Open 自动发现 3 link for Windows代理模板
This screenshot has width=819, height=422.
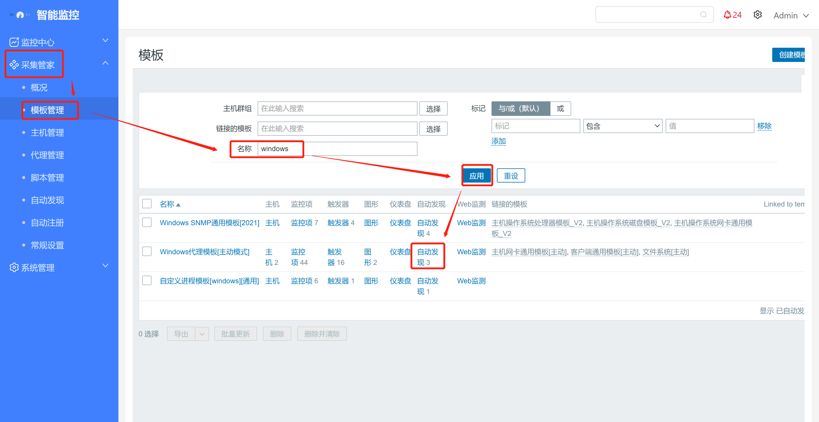427,257
